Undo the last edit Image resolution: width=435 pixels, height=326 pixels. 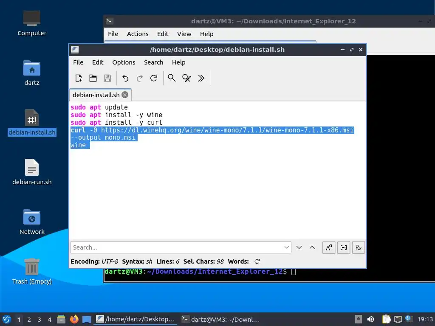[125, 78]
